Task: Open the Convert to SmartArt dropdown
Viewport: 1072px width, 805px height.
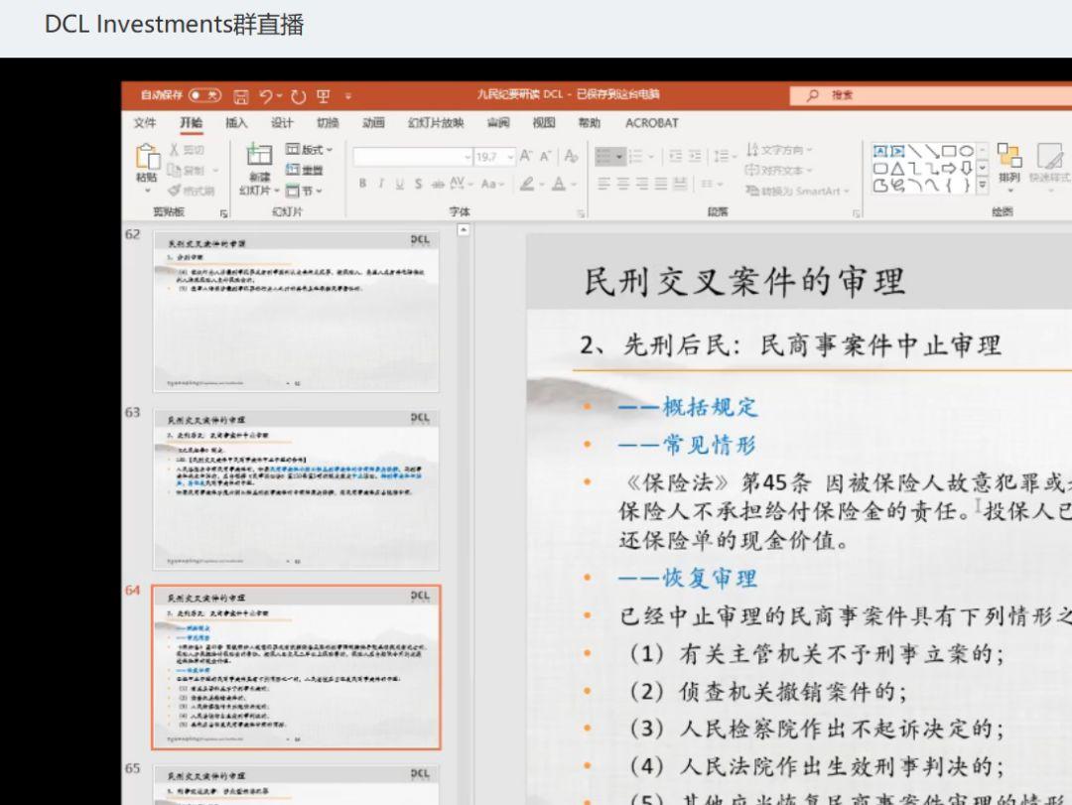Action: pos(797,191)
